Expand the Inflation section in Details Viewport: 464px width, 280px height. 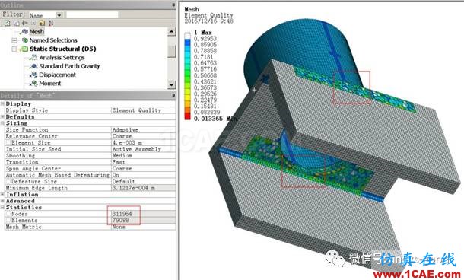pos(3,195)
